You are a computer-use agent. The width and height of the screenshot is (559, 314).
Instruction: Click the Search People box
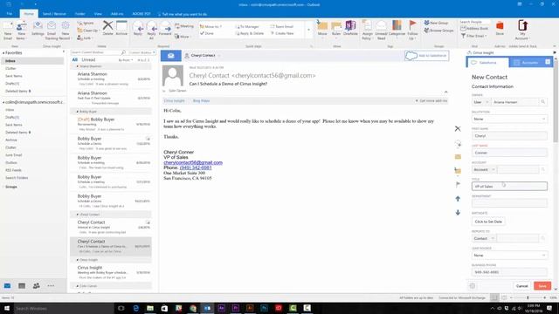(474, 22)
